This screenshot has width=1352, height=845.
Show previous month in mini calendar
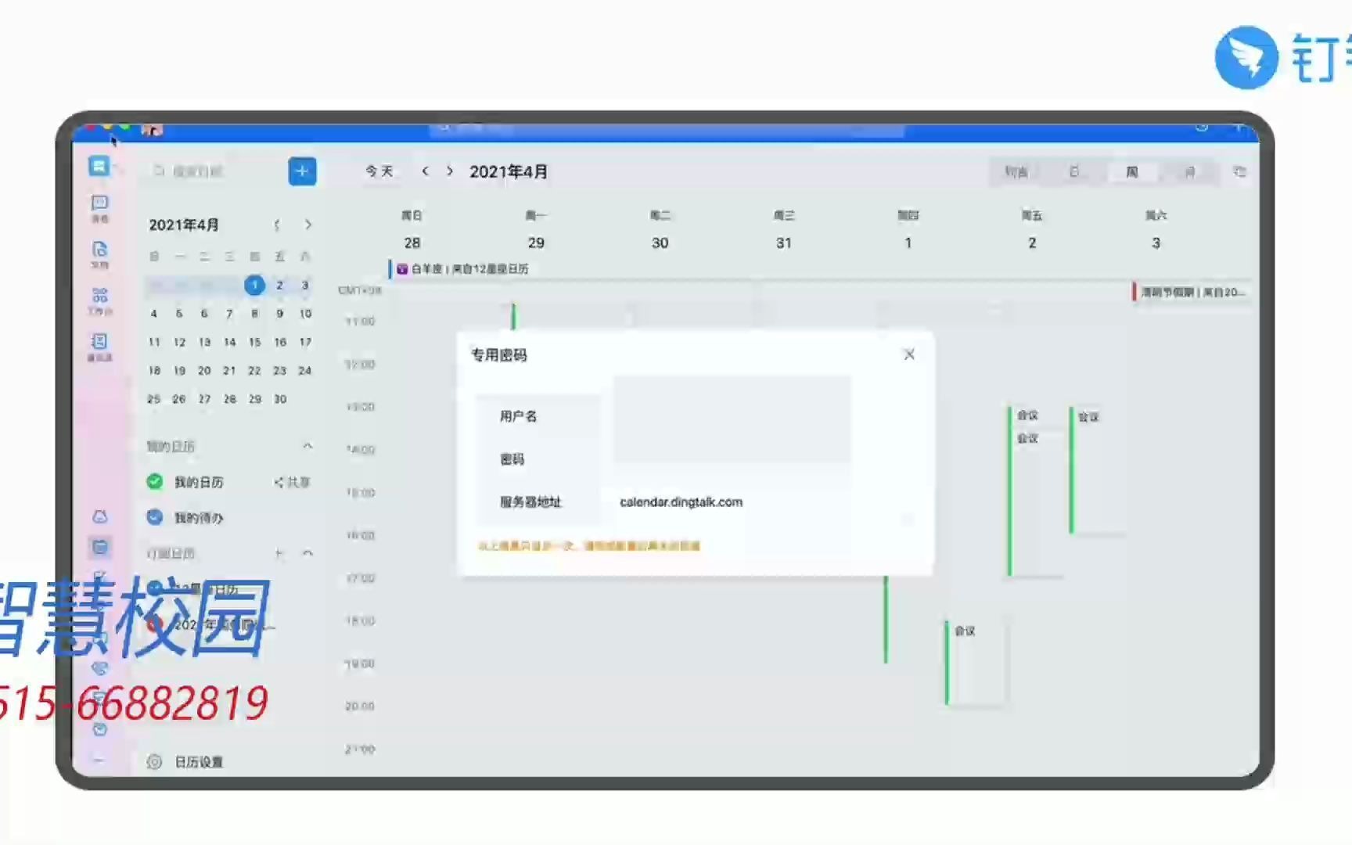(277, 225)
